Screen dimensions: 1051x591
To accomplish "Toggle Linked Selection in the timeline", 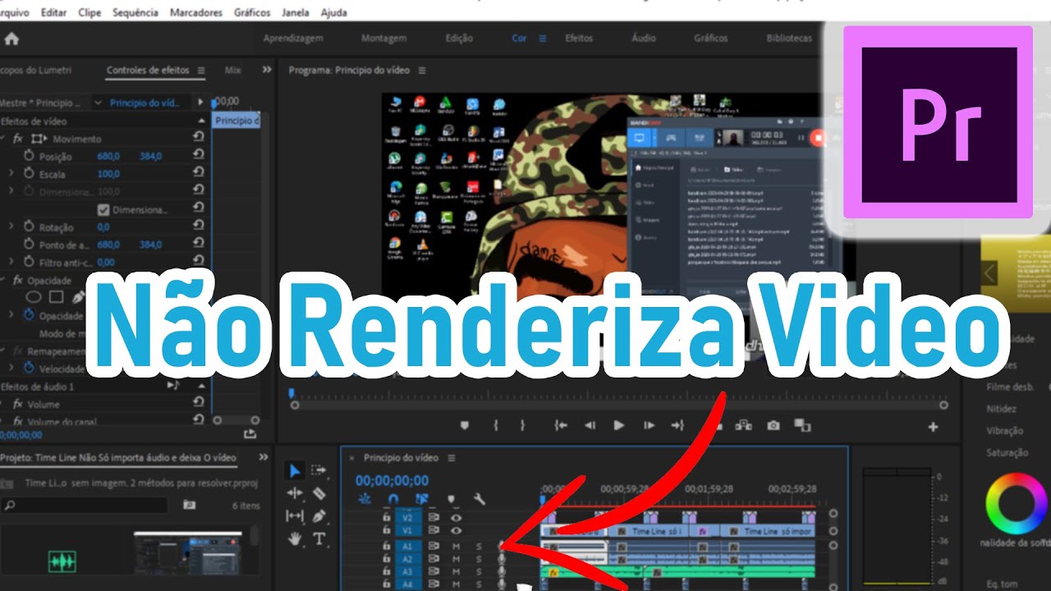I will point(422,498).
